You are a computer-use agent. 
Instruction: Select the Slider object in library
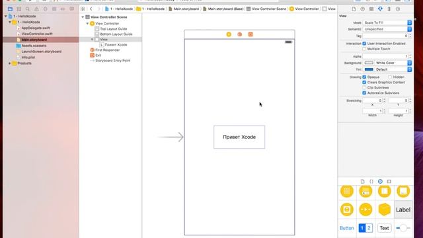click(403, 228)
